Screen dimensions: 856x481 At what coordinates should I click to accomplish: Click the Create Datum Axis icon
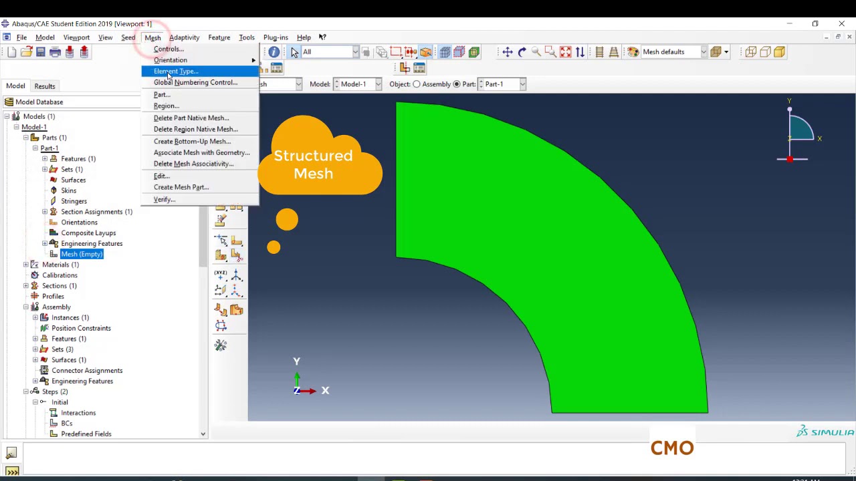pos(236,275)
